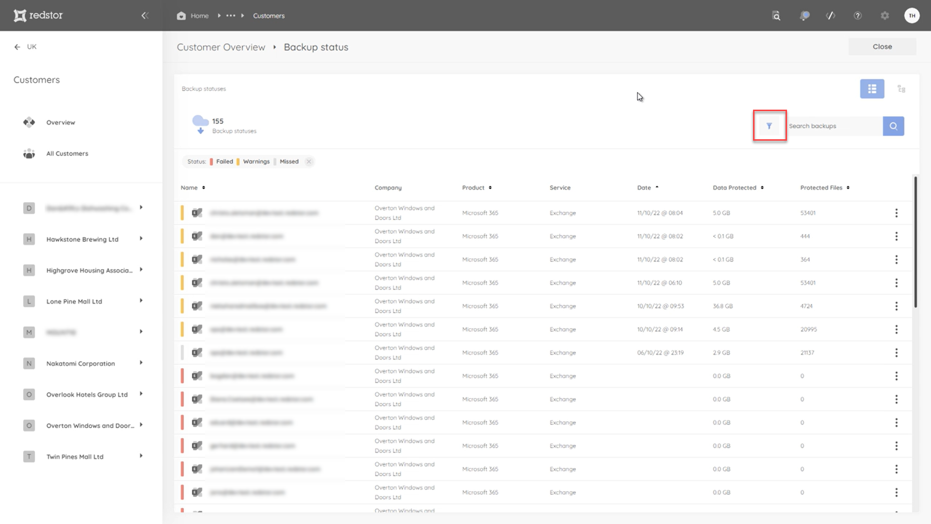Expand Twin Pines Mall Ltd customer
Viewport: 931px width, 524px height.
click(141, 456)
